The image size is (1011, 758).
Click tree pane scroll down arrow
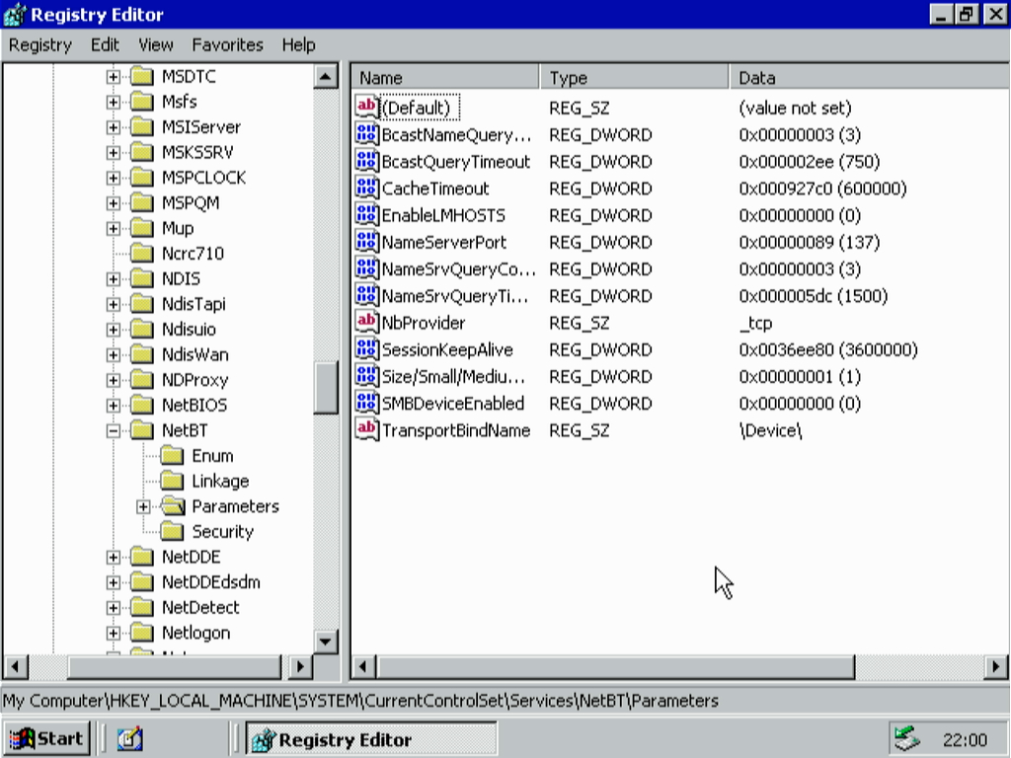coord(326,642)
